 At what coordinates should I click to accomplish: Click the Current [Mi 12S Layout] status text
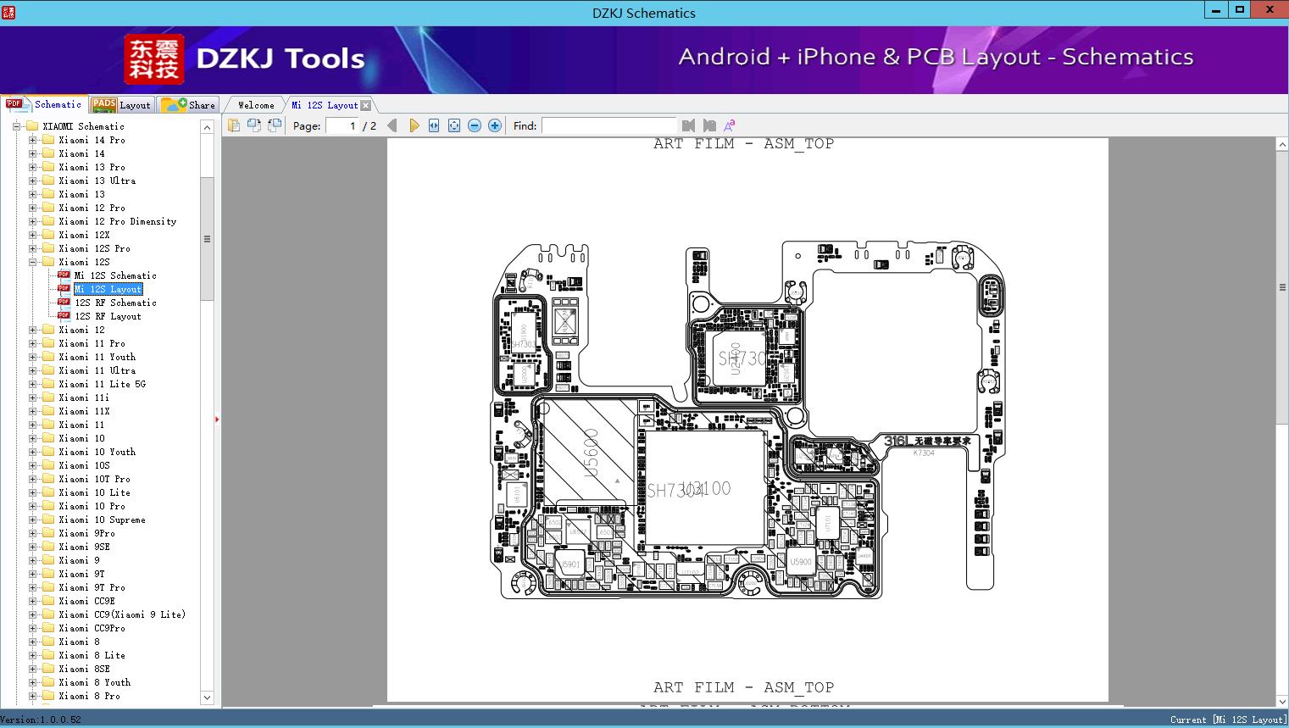click(1227, 720)
